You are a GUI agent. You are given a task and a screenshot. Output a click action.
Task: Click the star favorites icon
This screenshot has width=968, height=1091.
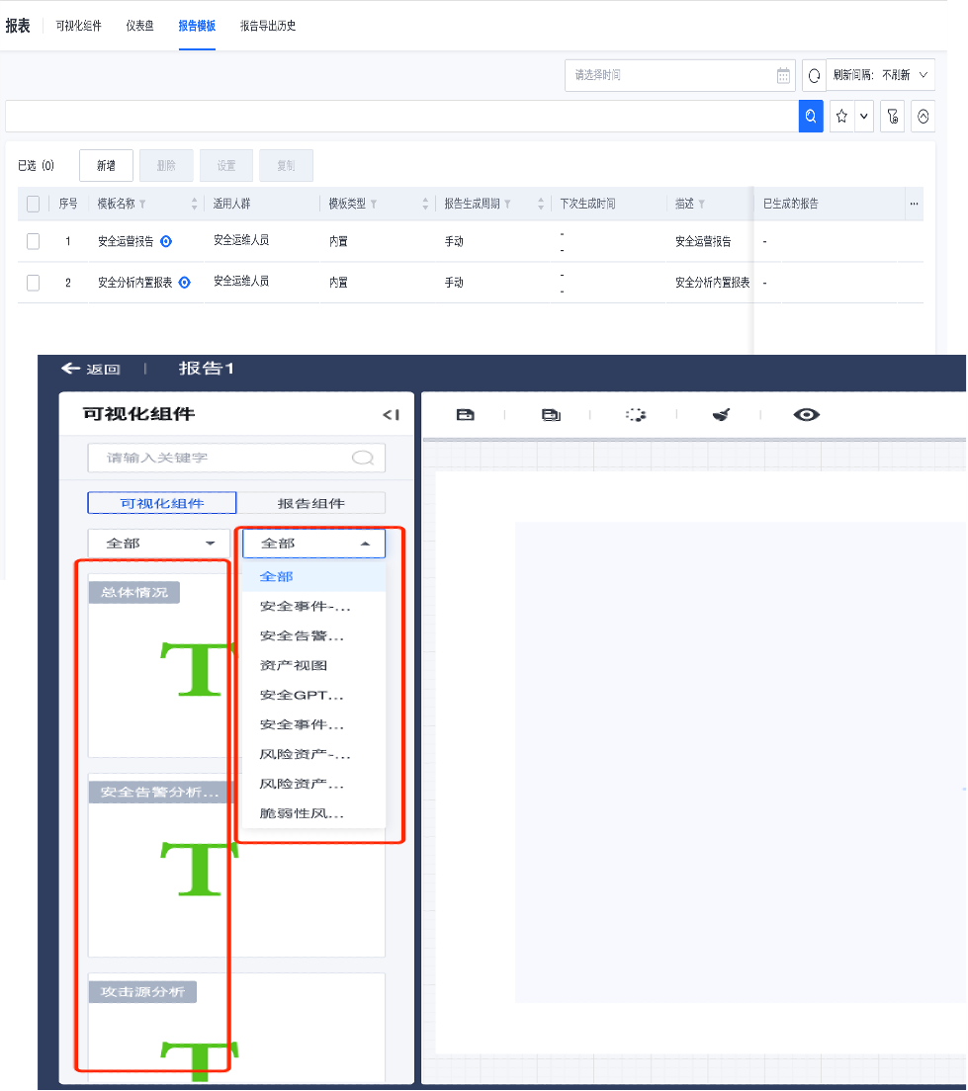[842, 117]
